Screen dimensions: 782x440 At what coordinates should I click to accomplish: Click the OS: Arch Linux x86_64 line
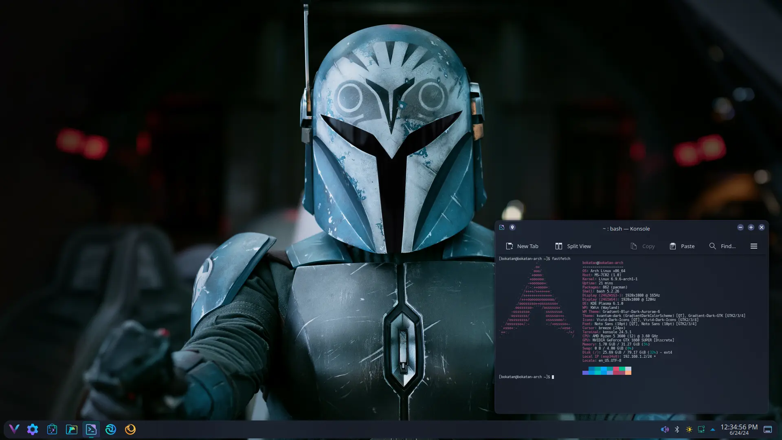604,271
